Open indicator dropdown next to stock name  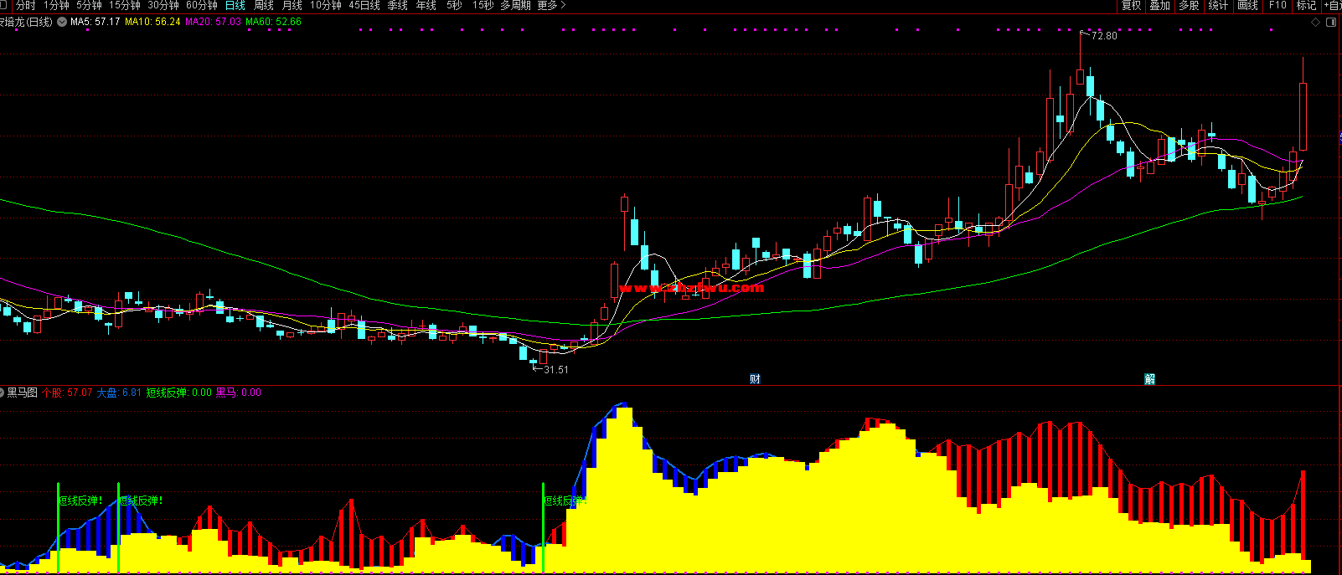(x=62, y=22)
